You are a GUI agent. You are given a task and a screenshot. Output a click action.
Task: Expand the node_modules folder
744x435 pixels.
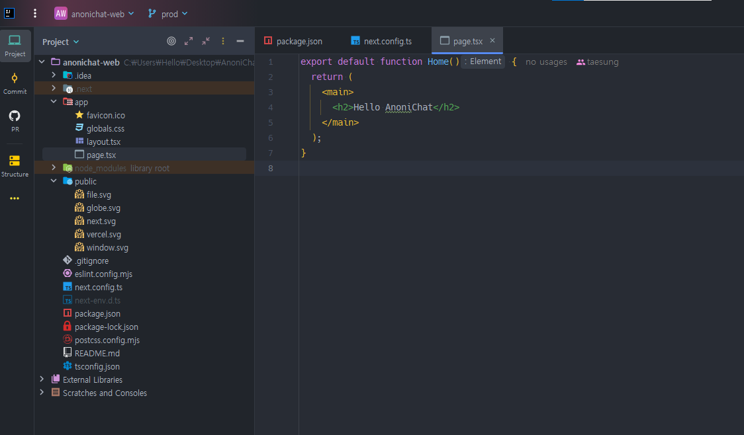pos(54,168)
